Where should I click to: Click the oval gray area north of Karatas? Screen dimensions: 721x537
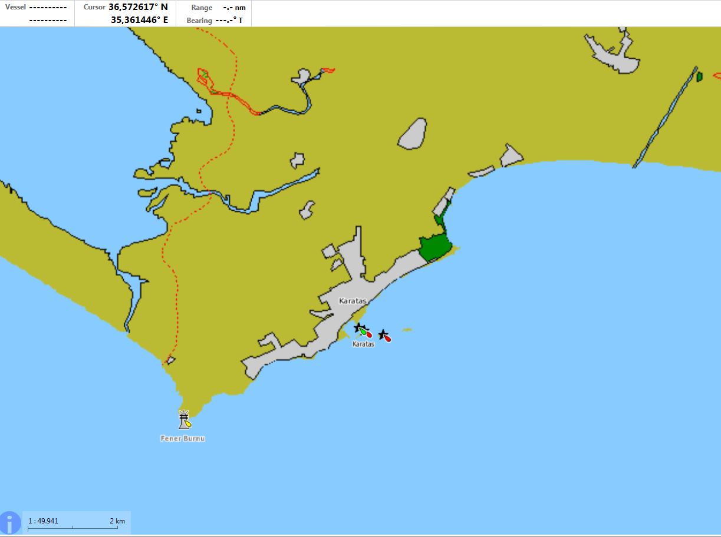tap(413, 134)
